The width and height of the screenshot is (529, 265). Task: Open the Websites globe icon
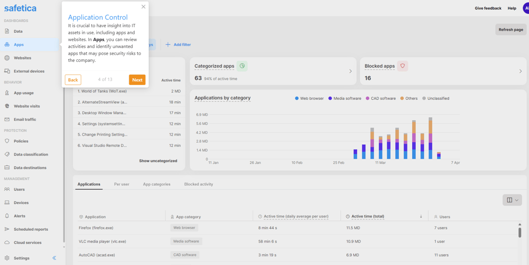pos(7,58)
